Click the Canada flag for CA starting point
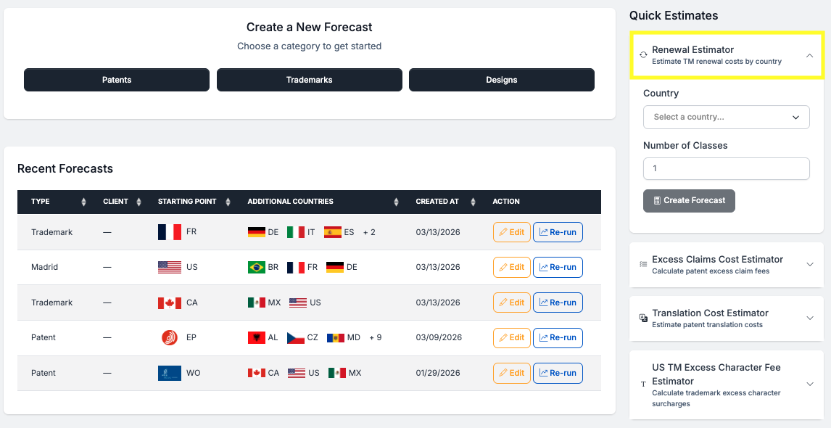Image resolution: width=831 pixels, height=428 pixels. [169, 303]
